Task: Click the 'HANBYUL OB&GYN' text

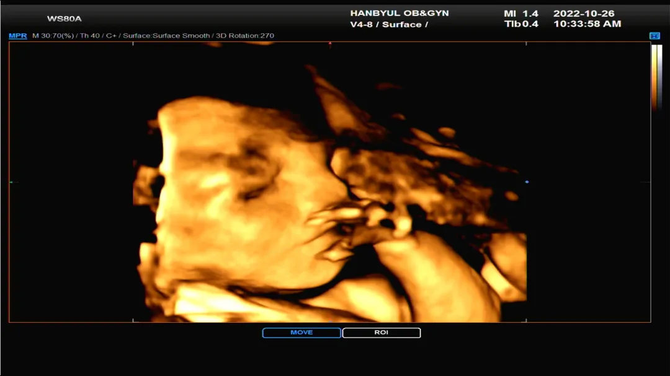Action: pyautogui.click(x=400, y=13)
